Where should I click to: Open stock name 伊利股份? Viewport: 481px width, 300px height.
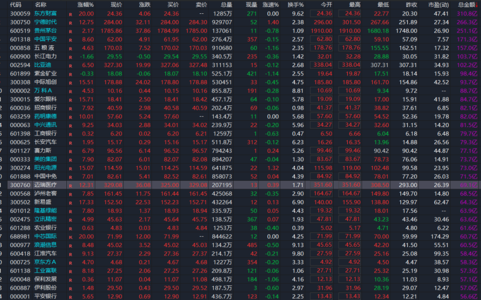point(45,288)
